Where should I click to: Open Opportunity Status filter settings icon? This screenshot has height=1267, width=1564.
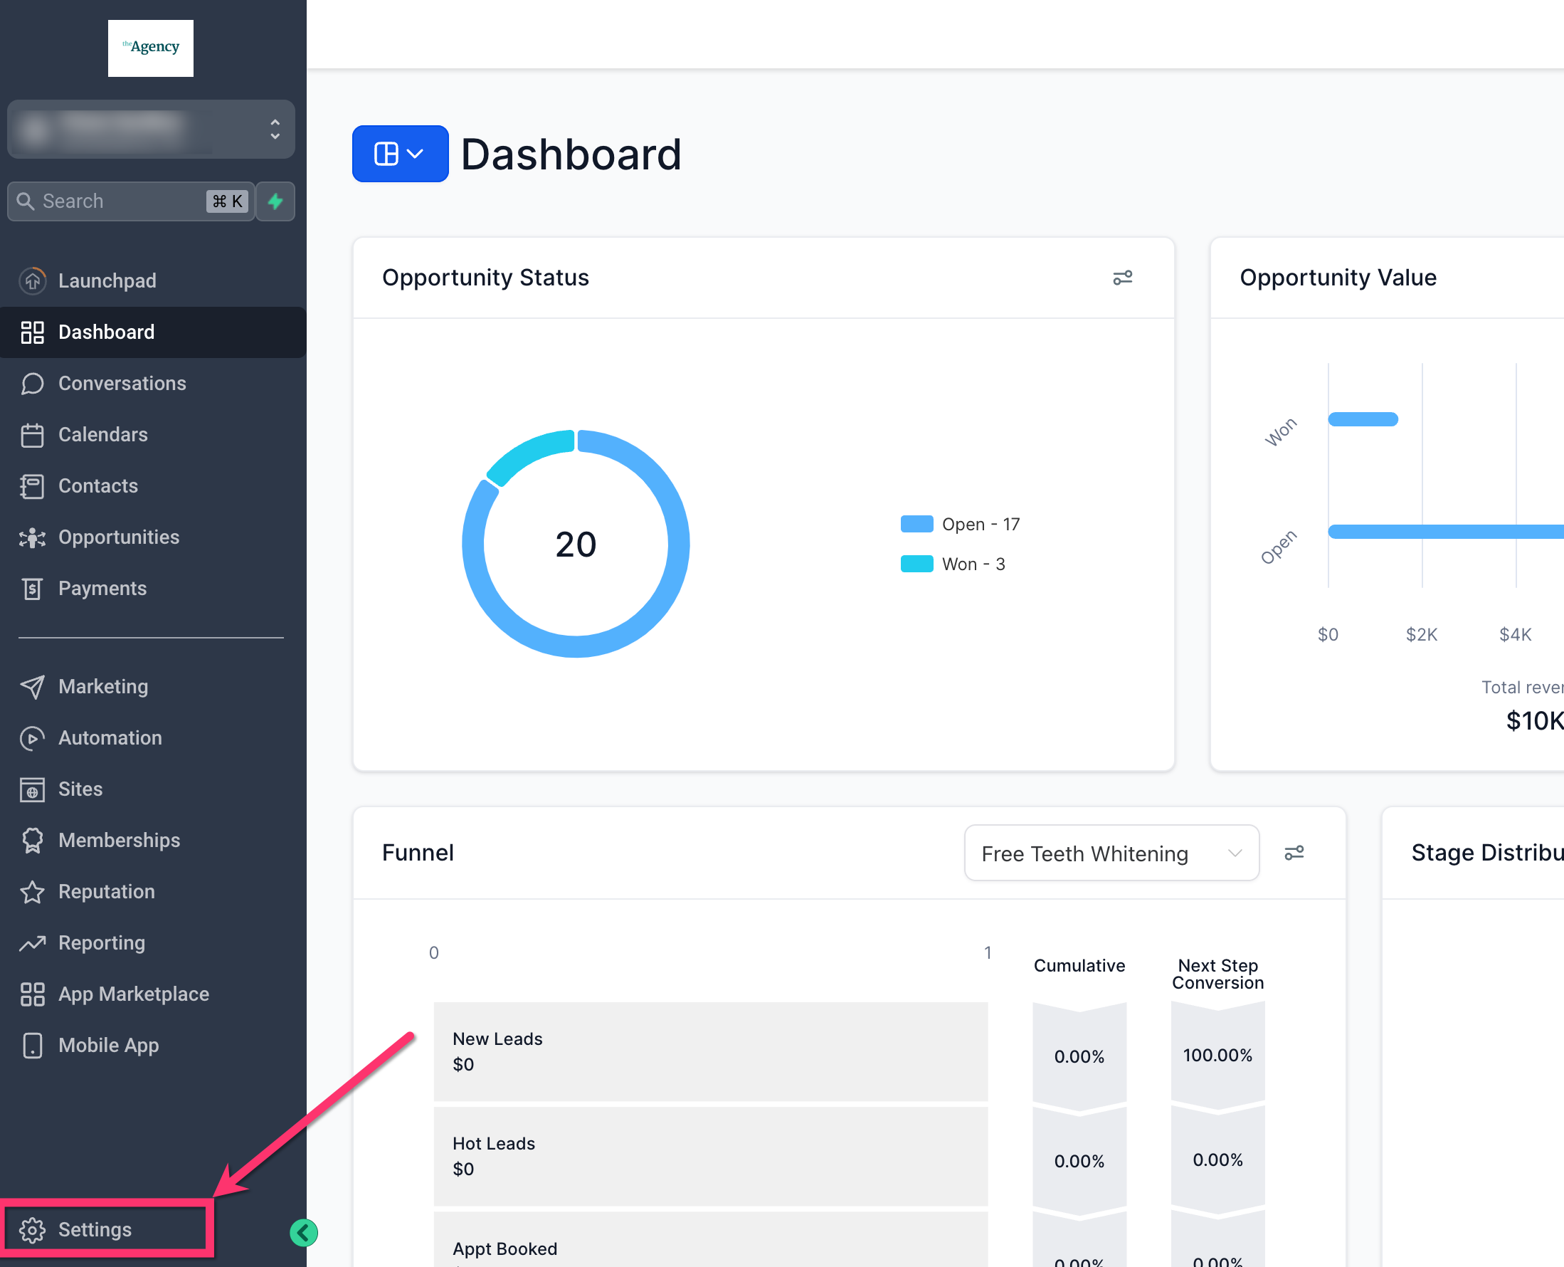[x=1122, y=278]
